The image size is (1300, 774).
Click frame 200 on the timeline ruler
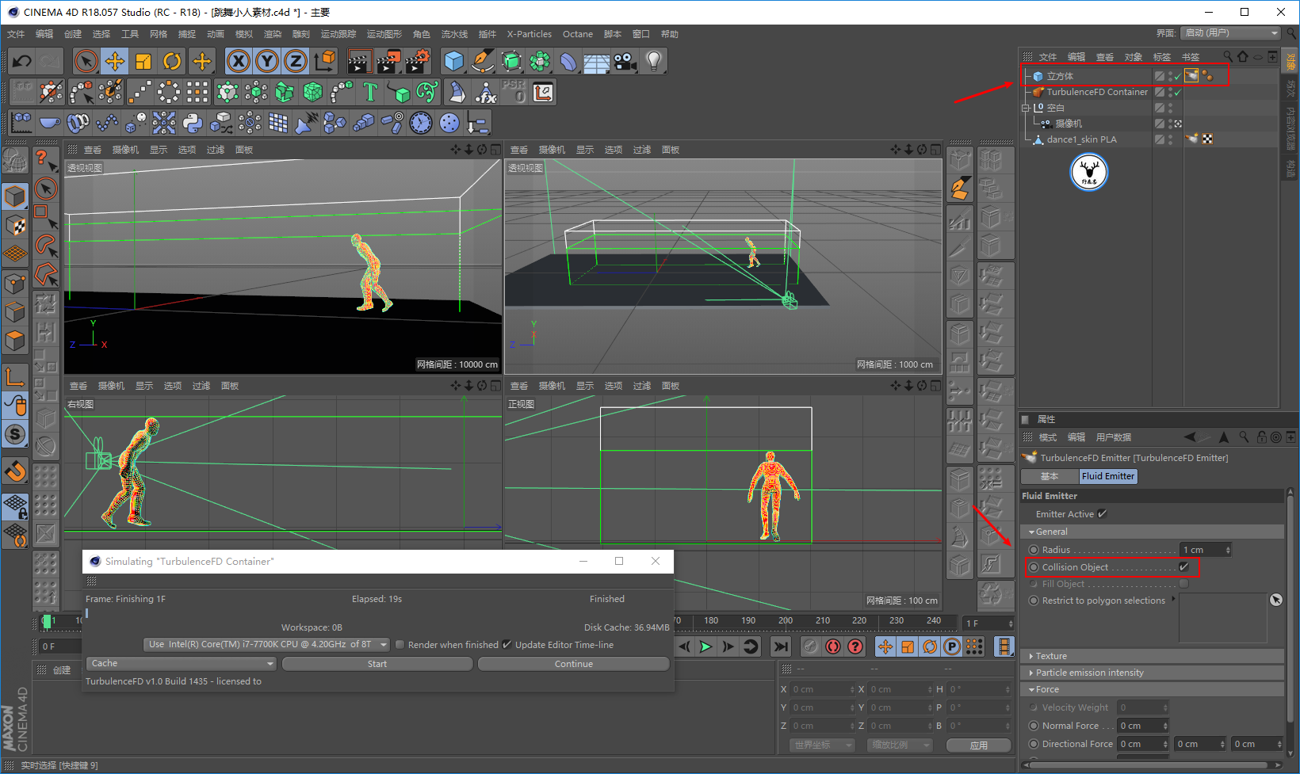(786, 620)
